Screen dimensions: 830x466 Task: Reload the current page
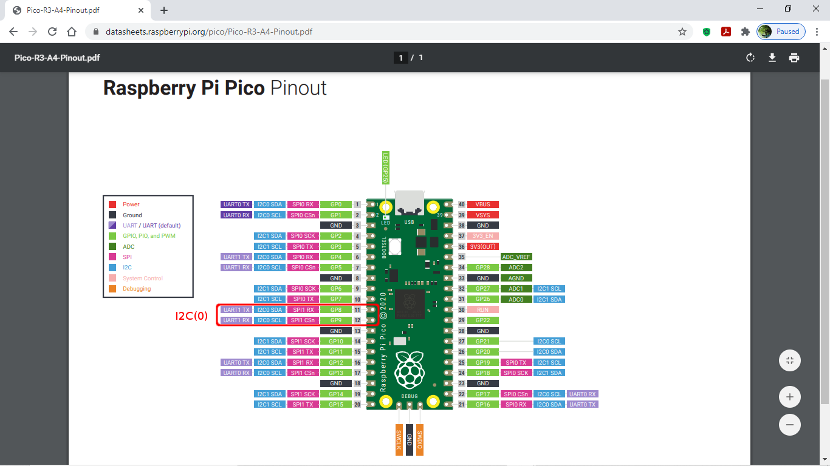[52, 32]
